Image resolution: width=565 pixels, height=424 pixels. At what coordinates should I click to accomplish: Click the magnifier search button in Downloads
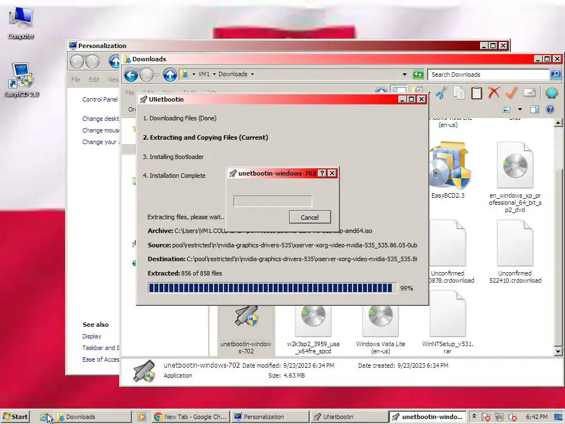pos(555,75)
